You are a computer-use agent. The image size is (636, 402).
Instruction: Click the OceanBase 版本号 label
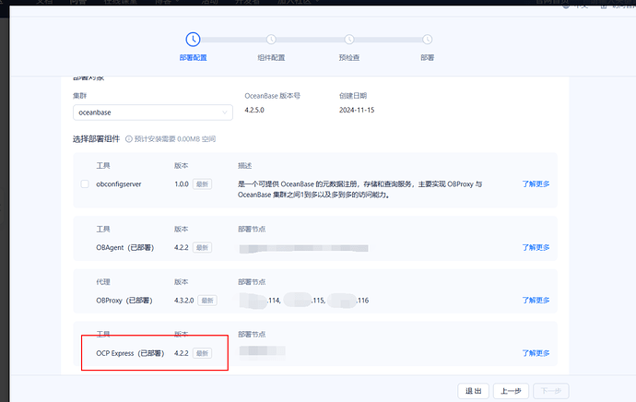[272, 96]
